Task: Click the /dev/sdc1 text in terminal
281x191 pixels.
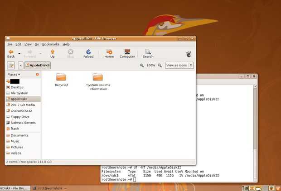Action: [110, 176]
